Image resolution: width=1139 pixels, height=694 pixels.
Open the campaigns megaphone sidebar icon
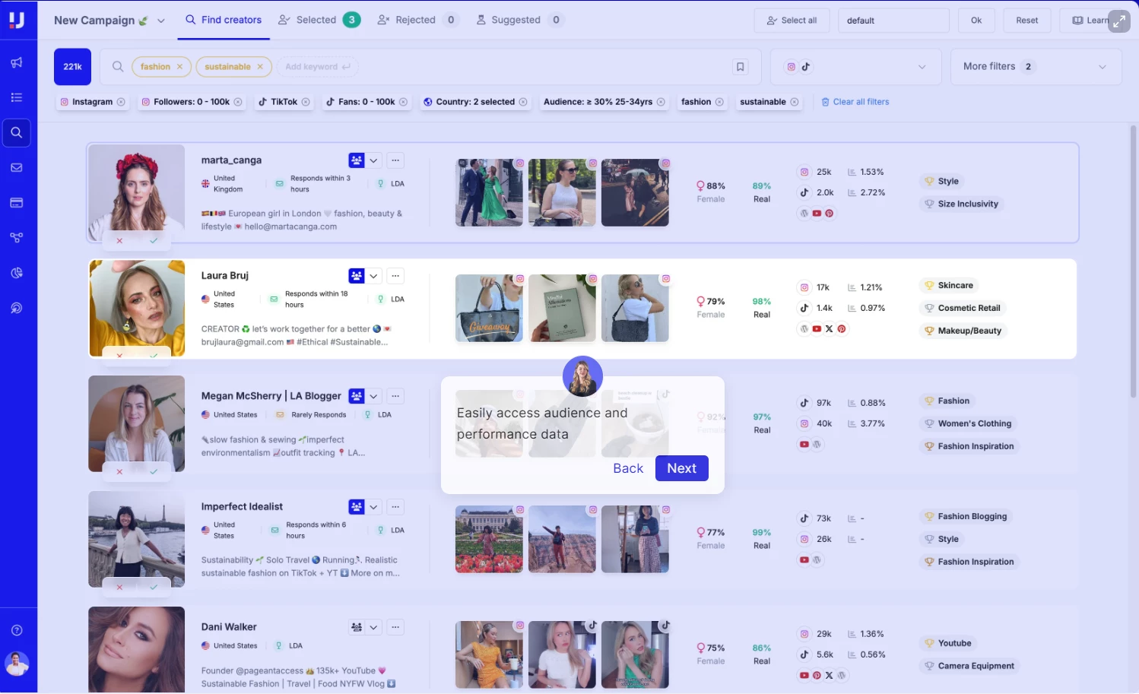click(16, 62)
